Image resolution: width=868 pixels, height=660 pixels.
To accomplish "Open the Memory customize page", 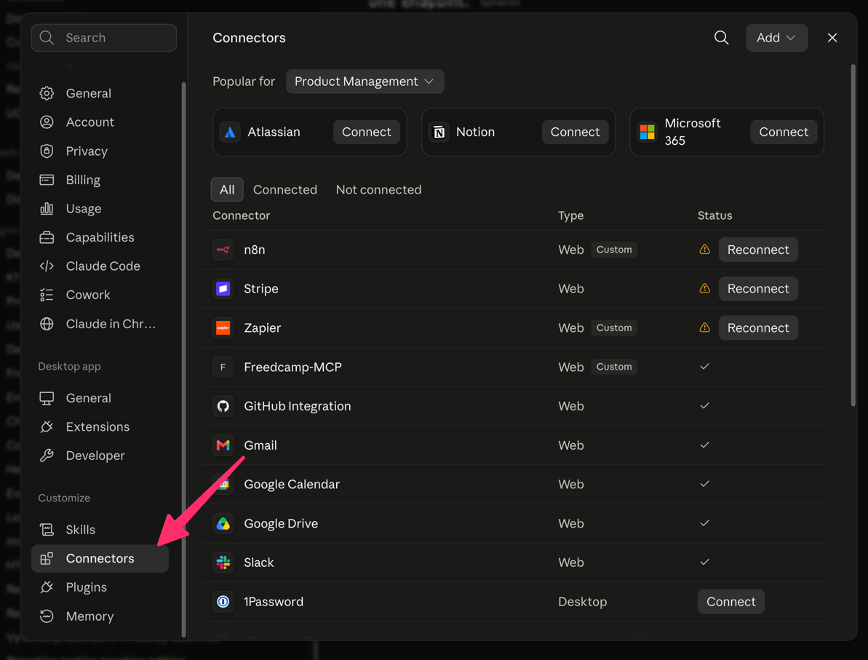I will coord(100,616).
